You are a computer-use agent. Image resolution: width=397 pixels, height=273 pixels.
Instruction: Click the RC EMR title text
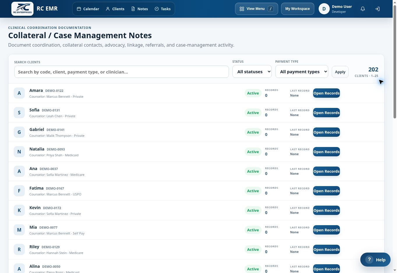47,8
